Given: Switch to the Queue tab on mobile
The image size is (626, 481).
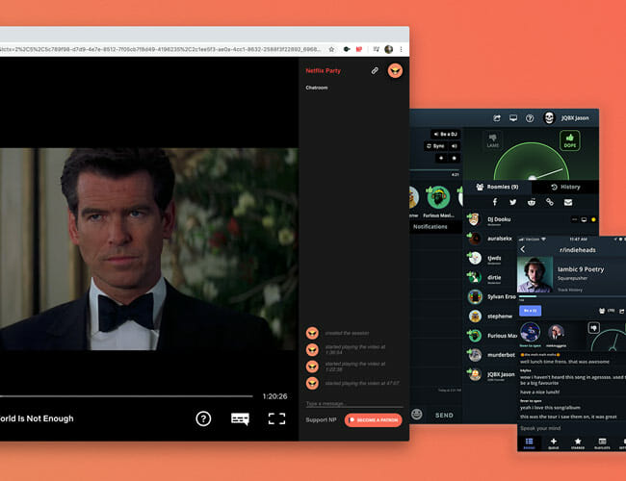Looking at the screenshot, I should tap(554, 443).
